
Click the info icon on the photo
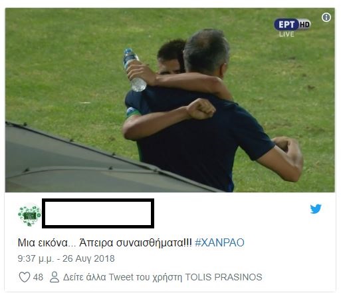[326, 17]
